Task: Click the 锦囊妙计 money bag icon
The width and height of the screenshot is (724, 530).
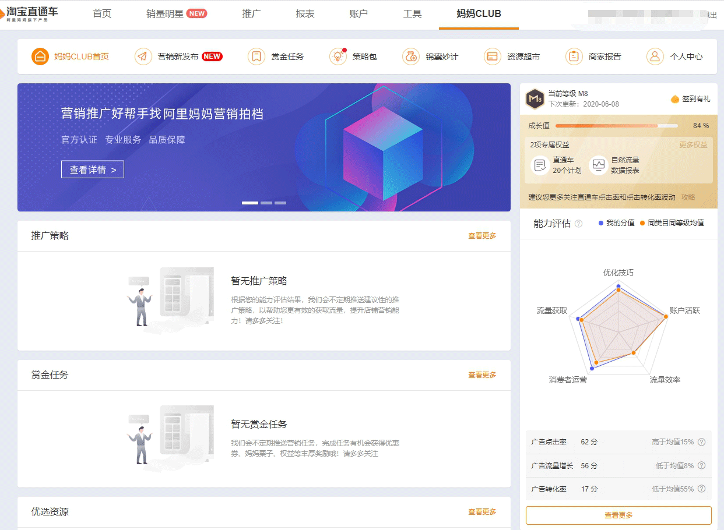Action: [411, 56]
